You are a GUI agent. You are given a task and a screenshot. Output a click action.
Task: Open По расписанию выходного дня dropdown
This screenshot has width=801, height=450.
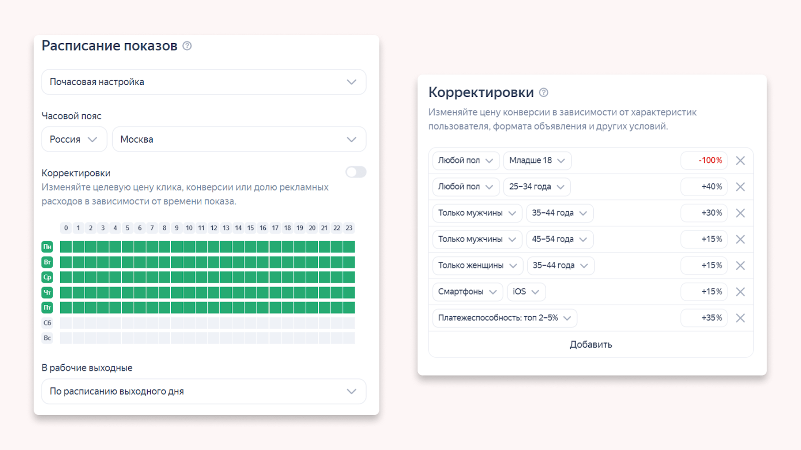[x=204, y=391]
